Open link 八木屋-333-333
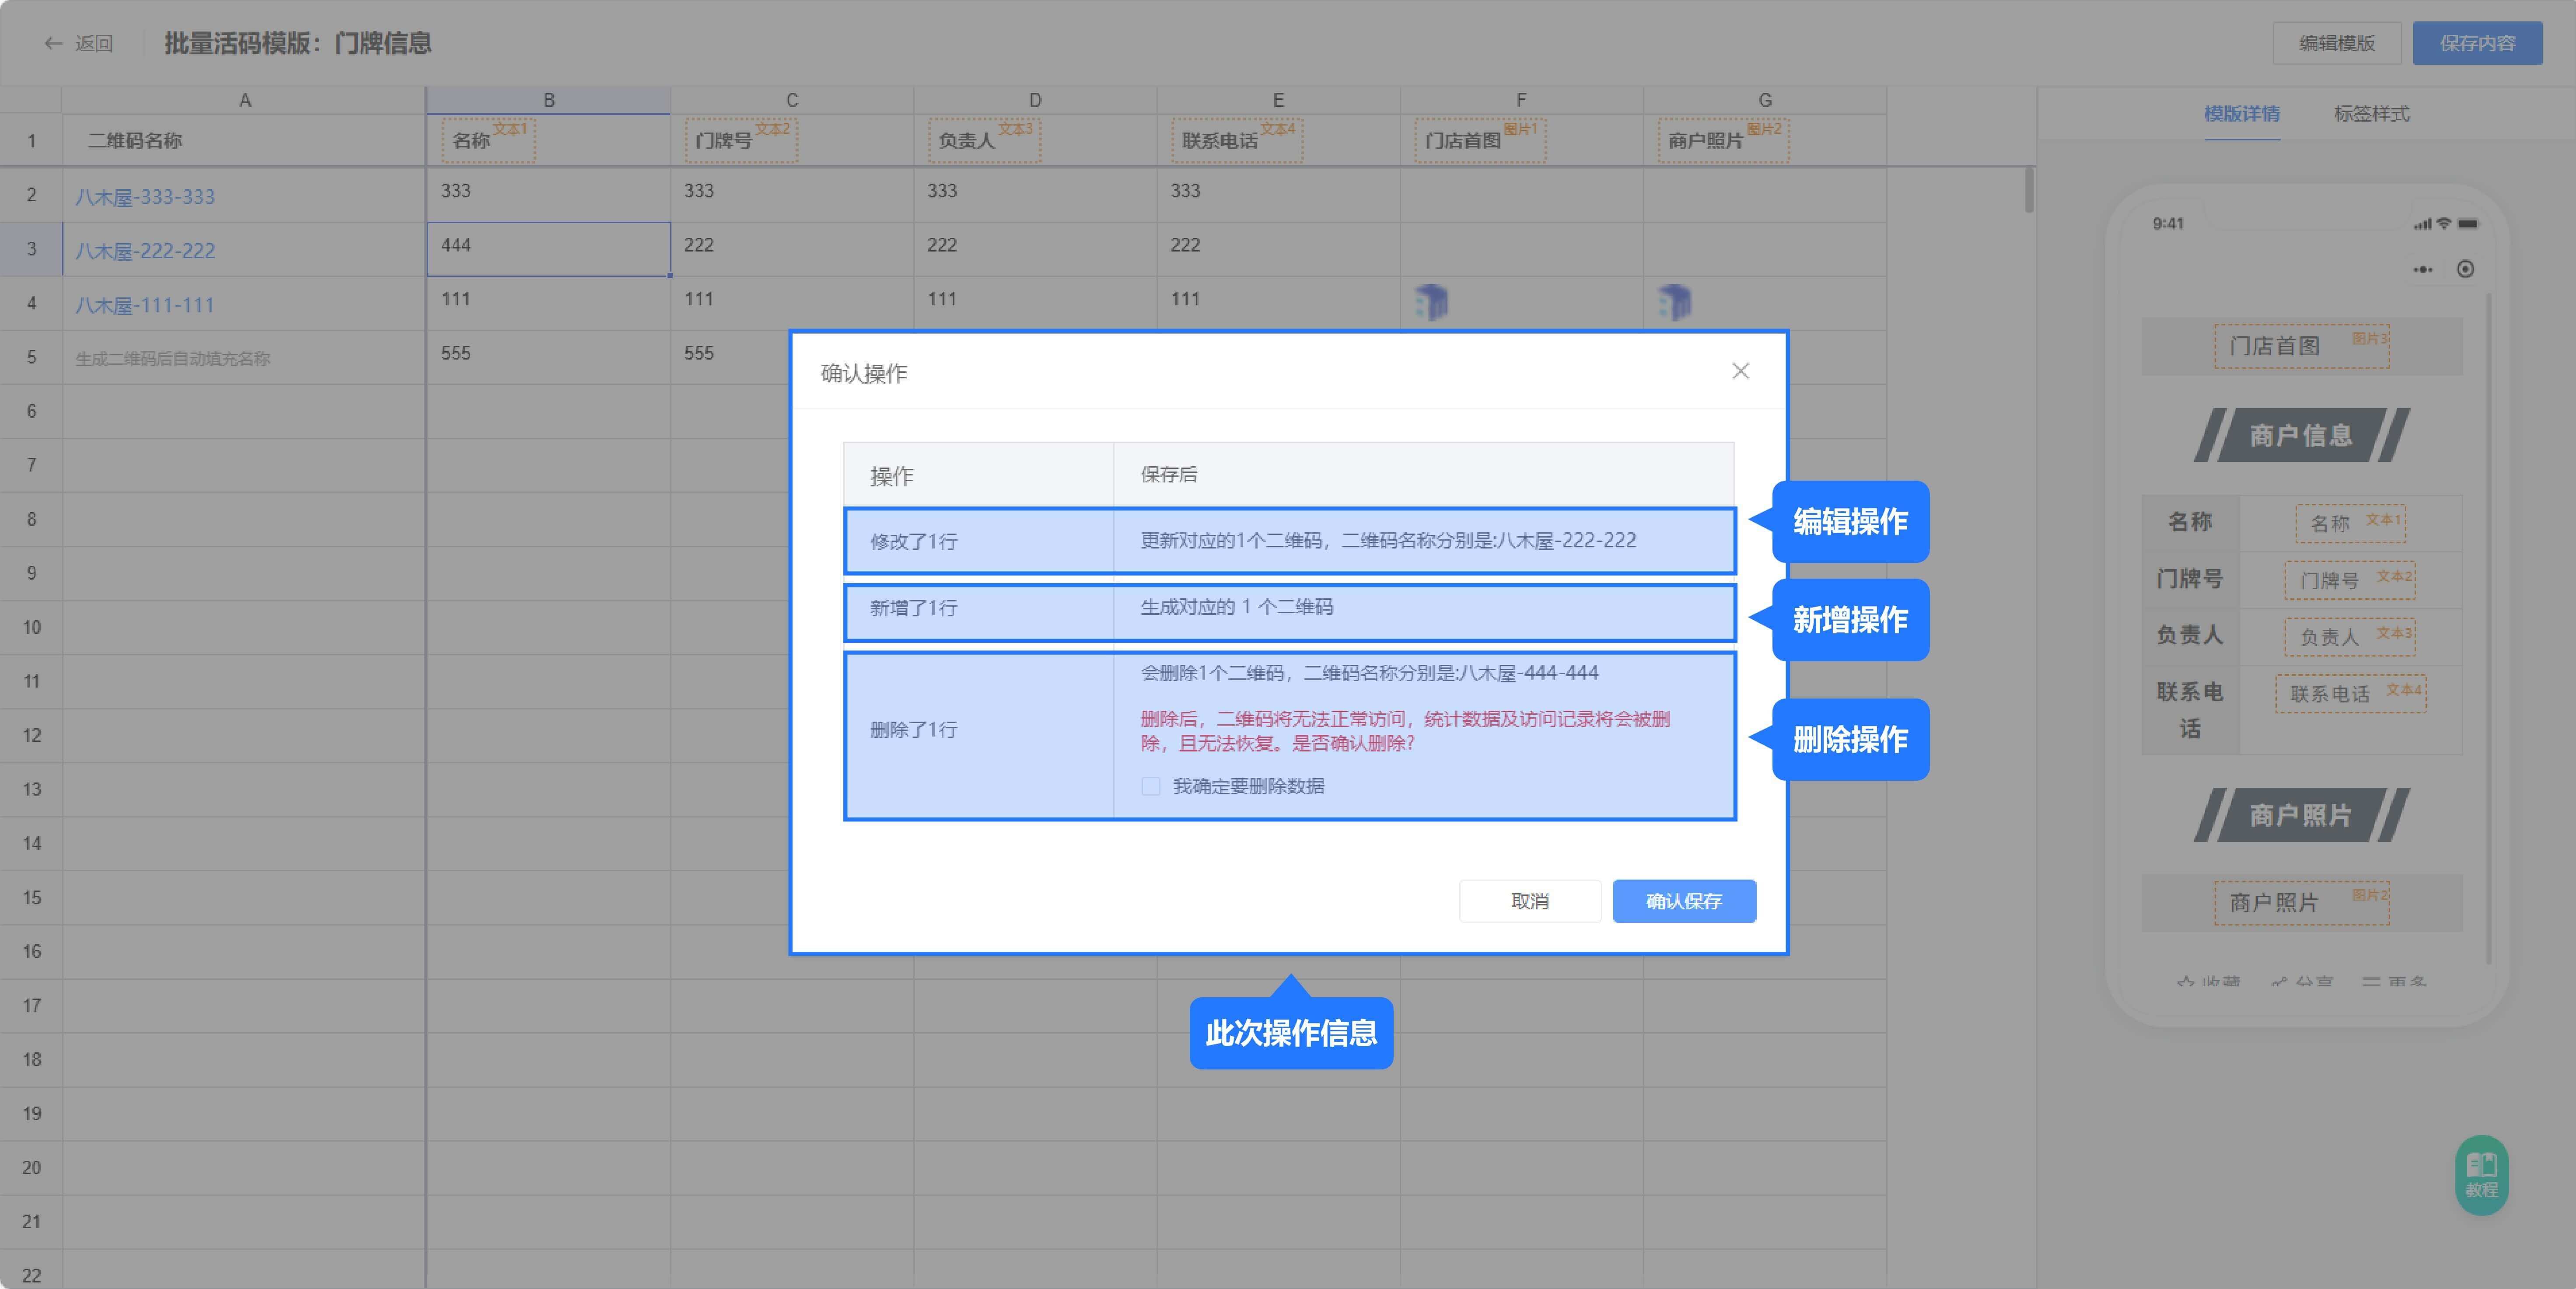The height and width of the screenshot is (1289, 2576). [x=145, y=197]
